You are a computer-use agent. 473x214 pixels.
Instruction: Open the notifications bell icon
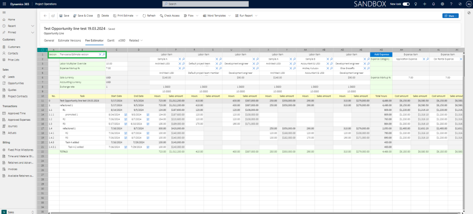(x=434, y=4)
